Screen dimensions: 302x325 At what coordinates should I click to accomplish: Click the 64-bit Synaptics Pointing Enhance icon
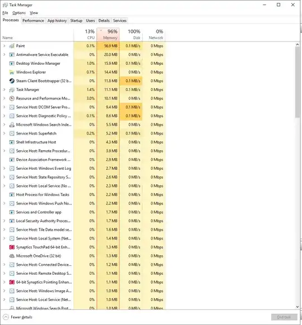click(12, 282)
